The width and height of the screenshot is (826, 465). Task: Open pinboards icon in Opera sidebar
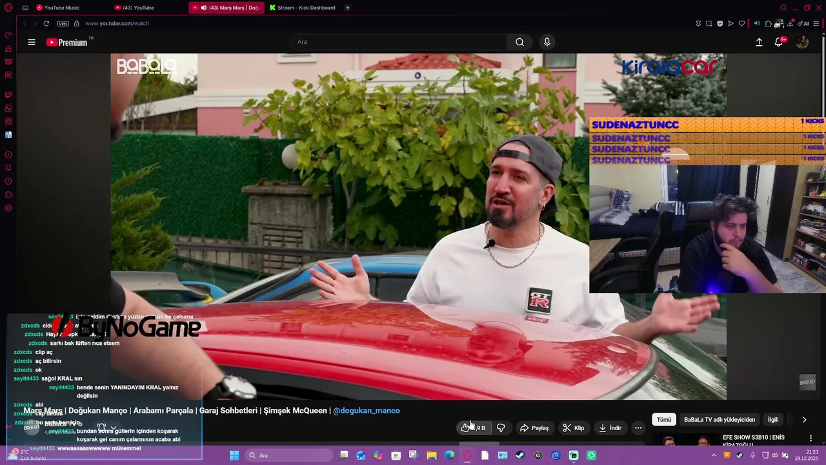pyautogui.click(x=8, y=167)
